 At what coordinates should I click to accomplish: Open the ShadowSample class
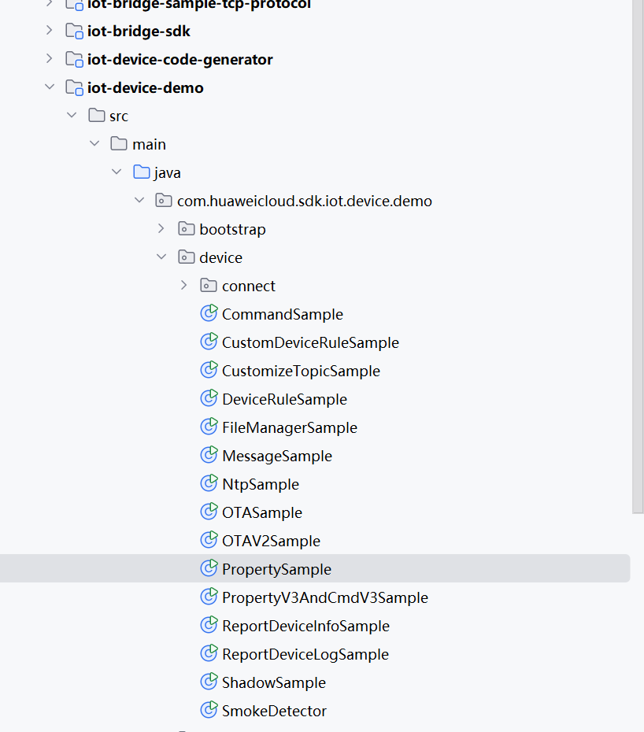[x=274, y=683]
